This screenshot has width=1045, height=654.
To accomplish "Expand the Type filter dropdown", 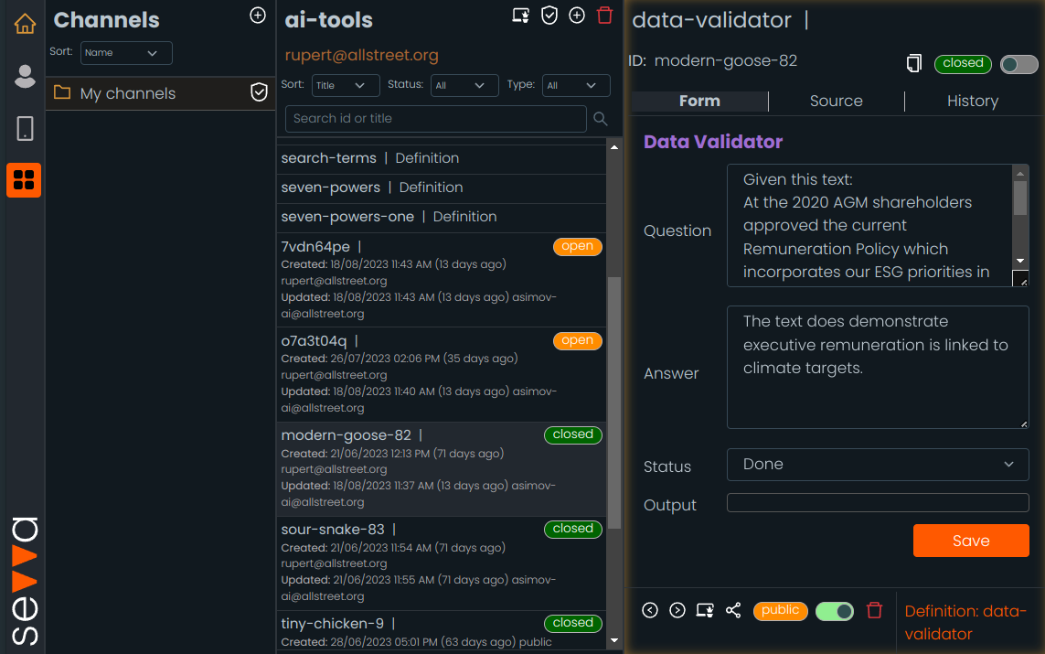I will pyautogui.click(x=575, y=85).
